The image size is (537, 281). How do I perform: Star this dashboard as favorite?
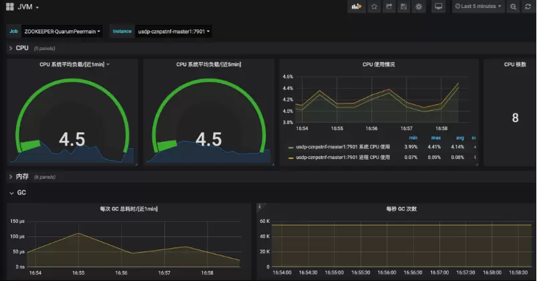click(x=374, y=7)
